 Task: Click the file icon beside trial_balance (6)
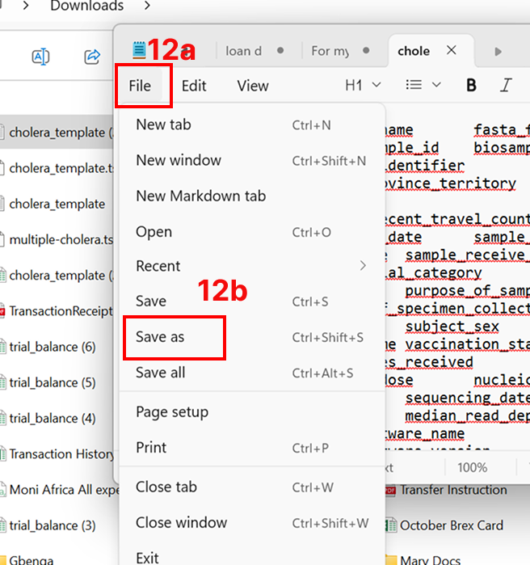[x=2, y=347]
